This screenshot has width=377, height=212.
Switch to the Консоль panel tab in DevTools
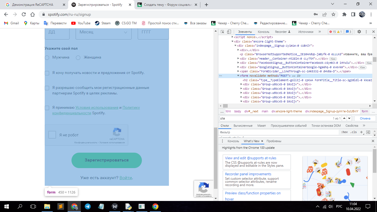(263, 32)
